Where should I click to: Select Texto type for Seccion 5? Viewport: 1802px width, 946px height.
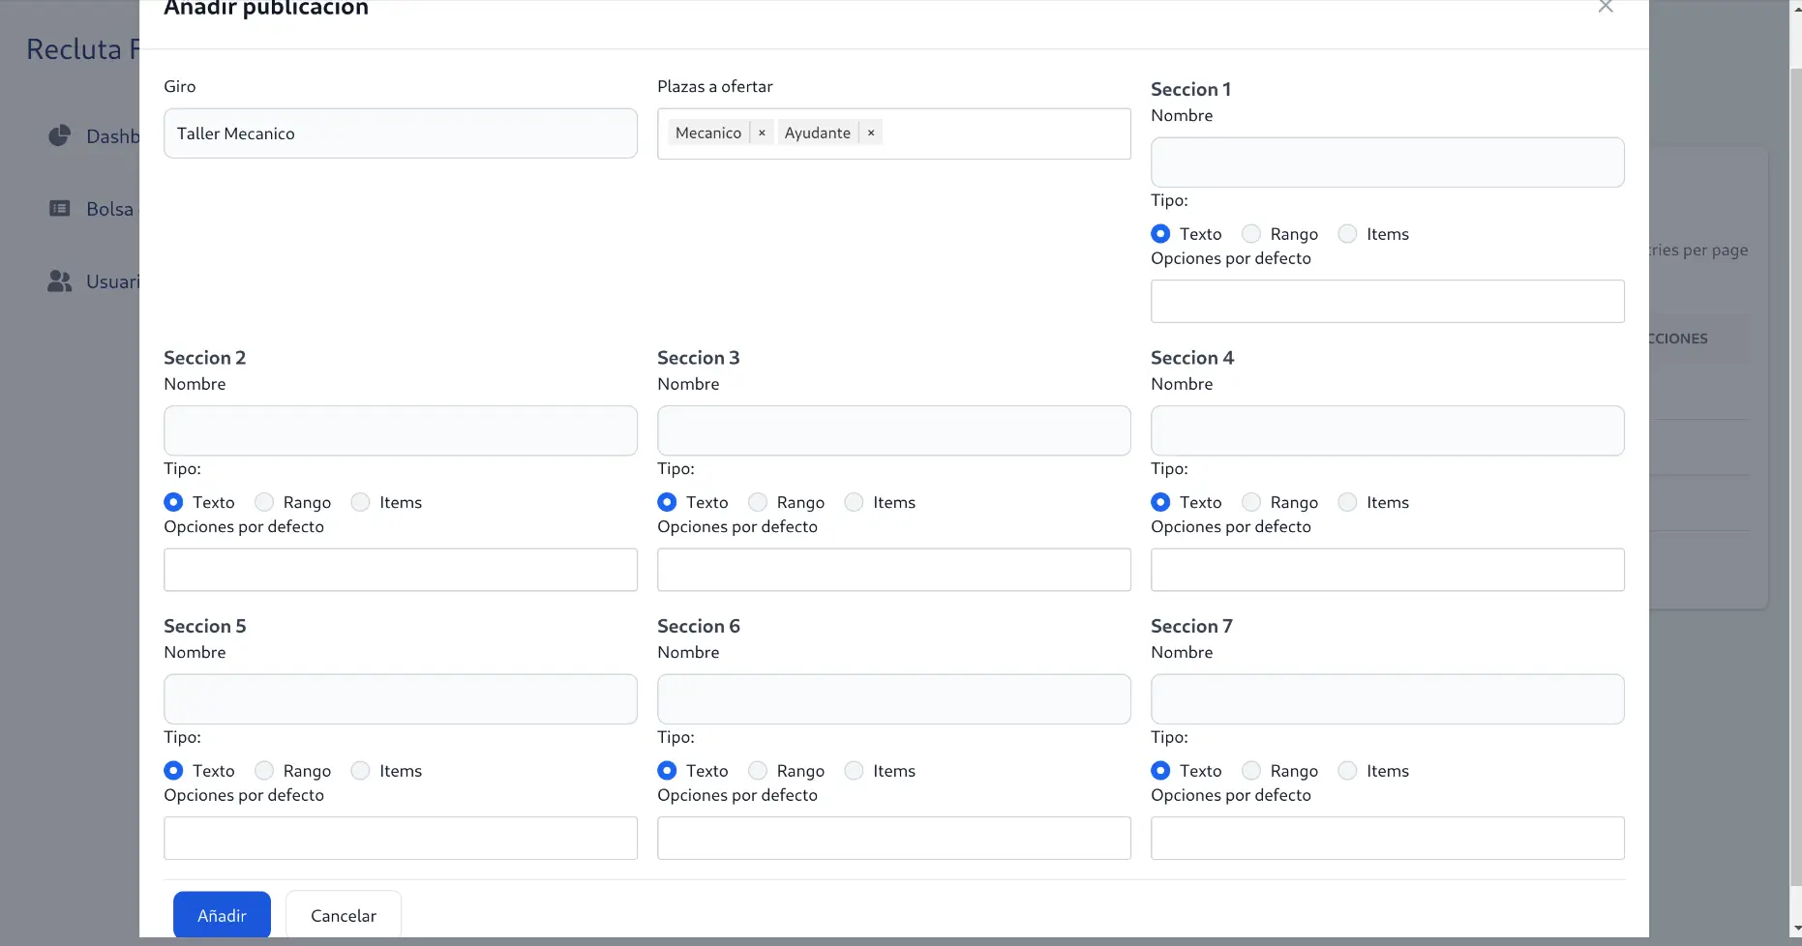173,771
